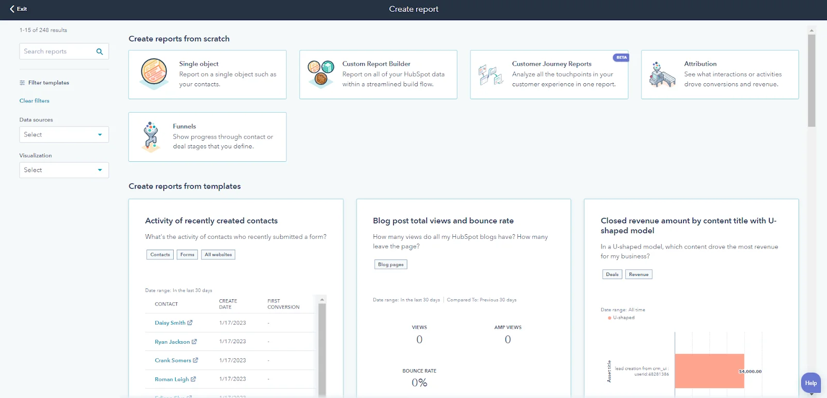Click the $4,000.00 bar value label
827x398 pixels.
(x=750, y=372)
